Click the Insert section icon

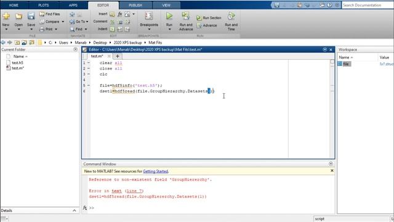click(x=112, y=14)
